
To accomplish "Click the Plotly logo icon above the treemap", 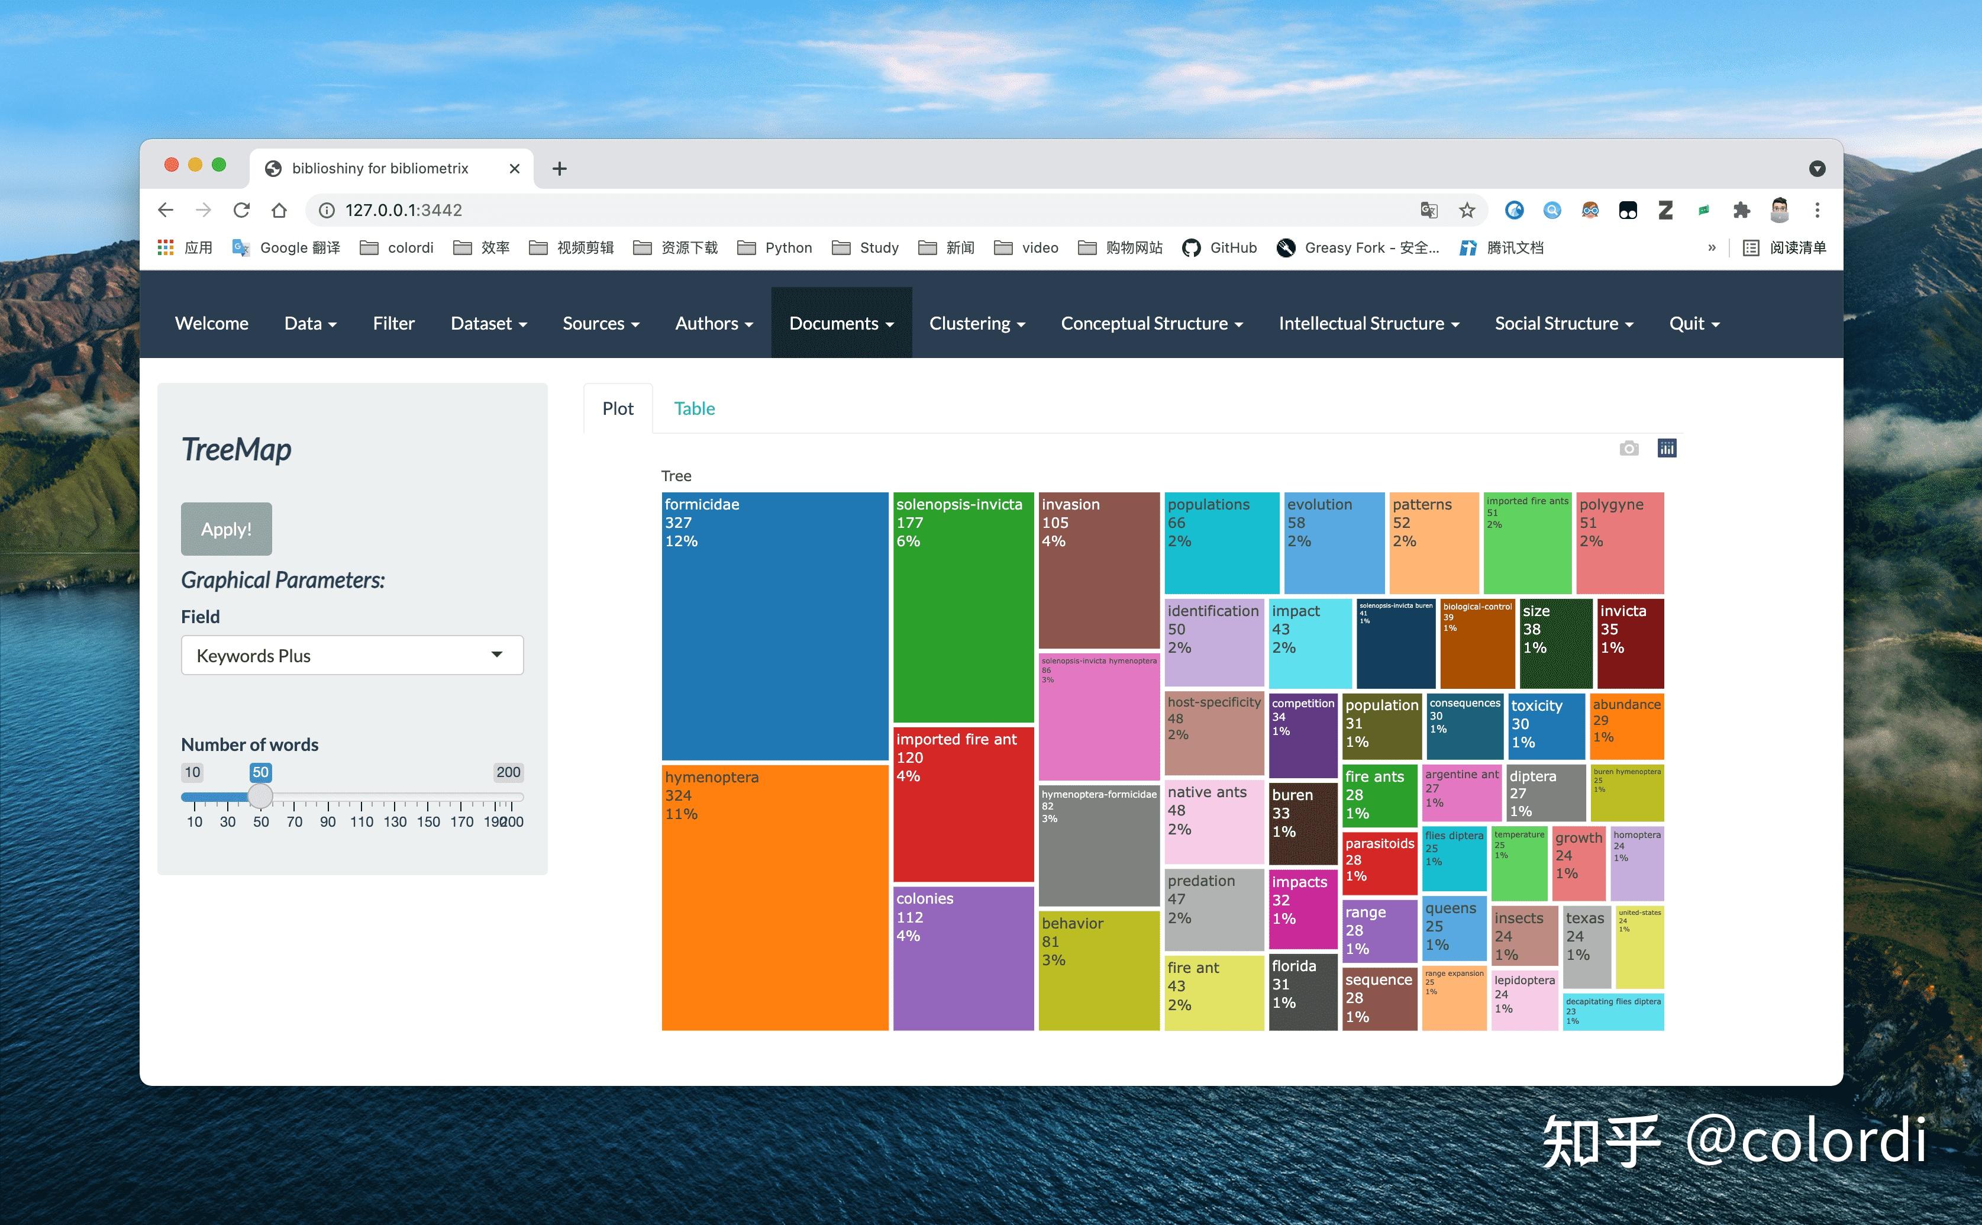I will click(x=1666, y=448).
